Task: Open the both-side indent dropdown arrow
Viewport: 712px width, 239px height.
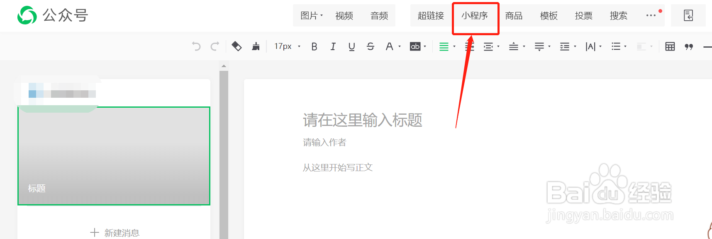Action: point(498,46)
